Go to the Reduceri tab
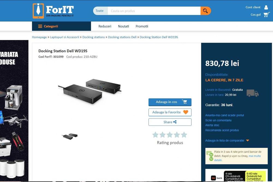The width and height of the screenshot is (273, 182). coord(105,26)
